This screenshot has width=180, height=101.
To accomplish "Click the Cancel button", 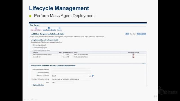I will point(144,34).
